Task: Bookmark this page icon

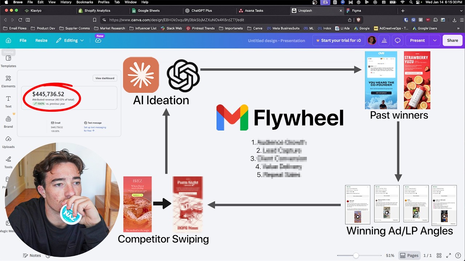Action: (94, 20)
